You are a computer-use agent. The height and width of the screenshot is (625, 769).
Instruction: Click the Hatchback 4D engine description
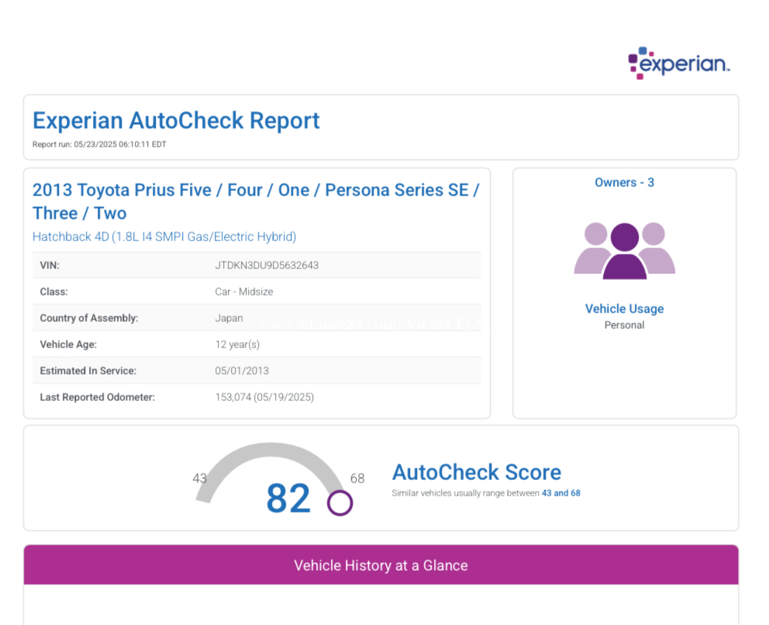[x=164, y=237]
